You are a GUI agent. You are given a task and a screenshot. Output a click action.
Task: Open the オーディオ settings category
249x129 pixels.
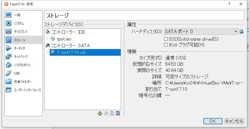click(23, 48)
